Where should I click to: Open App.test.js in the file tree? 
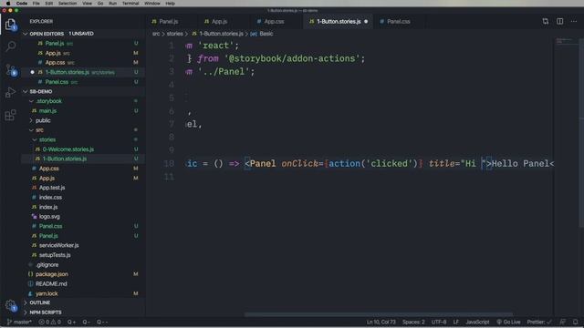click(52, 188)
